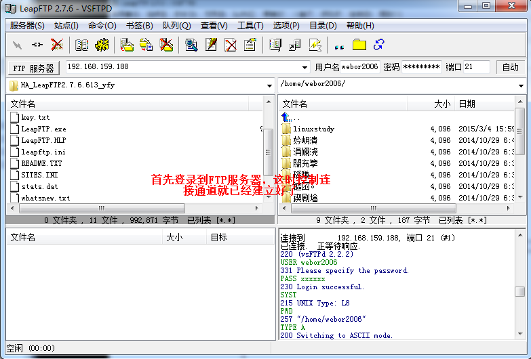Click the log line '257 "/home/webor2006"'
The width and height of the screenshot is (531, 359).
coord(323,320)
